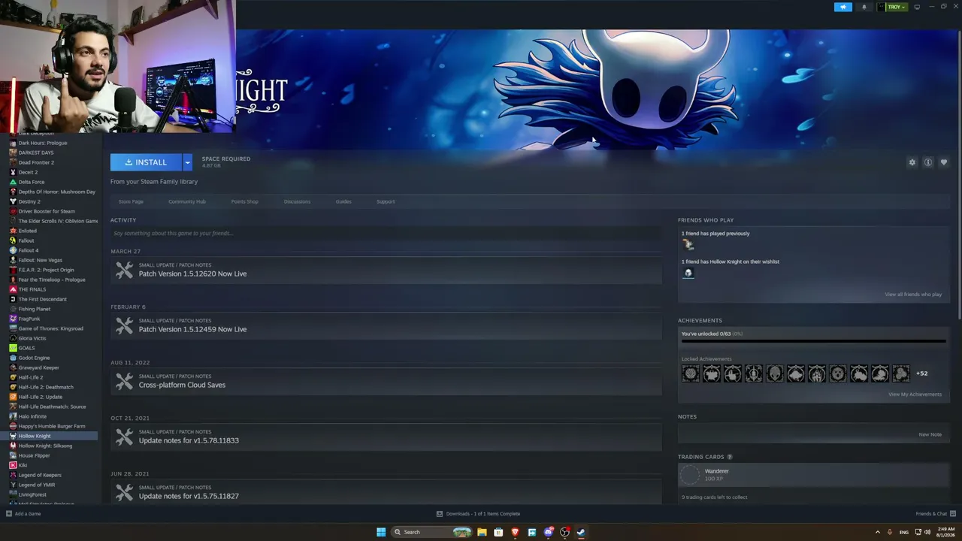Click the achievements progress bar
The width and height of the screenshot is (962, 541).
click(813, 341)
